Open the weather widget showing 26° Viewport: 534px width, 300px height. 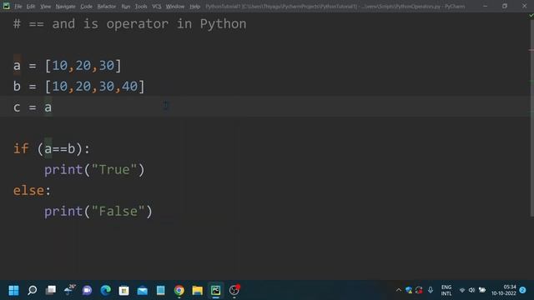pyautogui.click(x=69, y=290)
